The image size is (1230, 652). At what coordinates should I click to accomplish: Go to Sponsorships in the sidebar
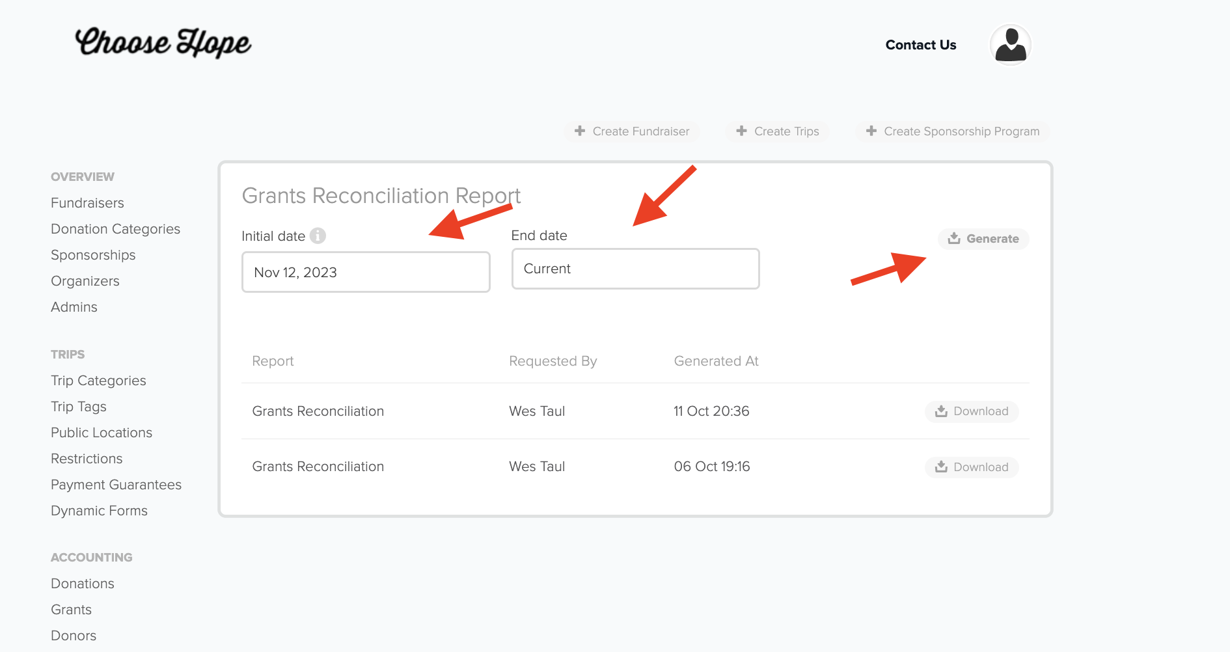93,255
